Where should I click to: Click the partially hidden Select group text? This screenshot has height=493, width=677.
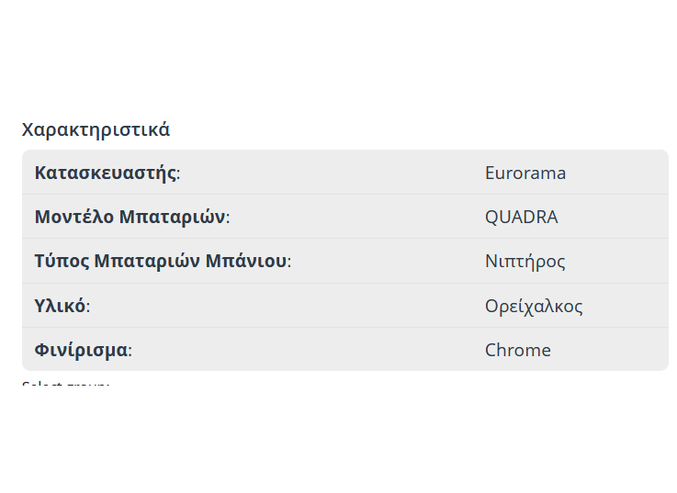pos(65,384)
